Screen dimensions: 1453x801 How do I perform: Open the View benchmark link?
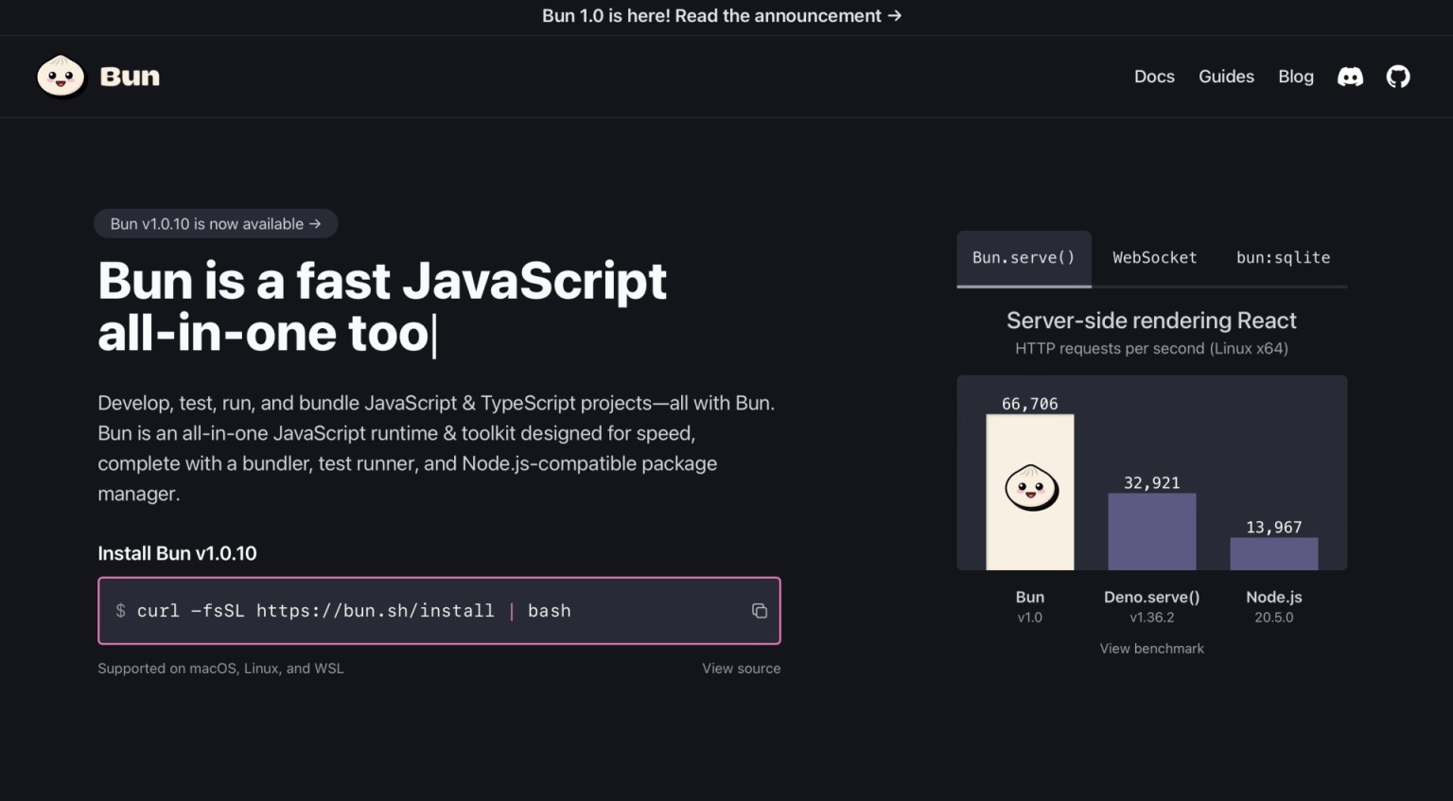(1151, 648)
